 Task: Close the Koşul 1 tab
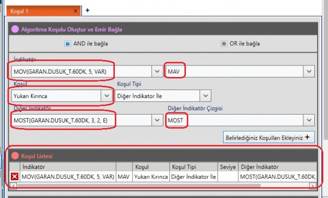[75, 11]
